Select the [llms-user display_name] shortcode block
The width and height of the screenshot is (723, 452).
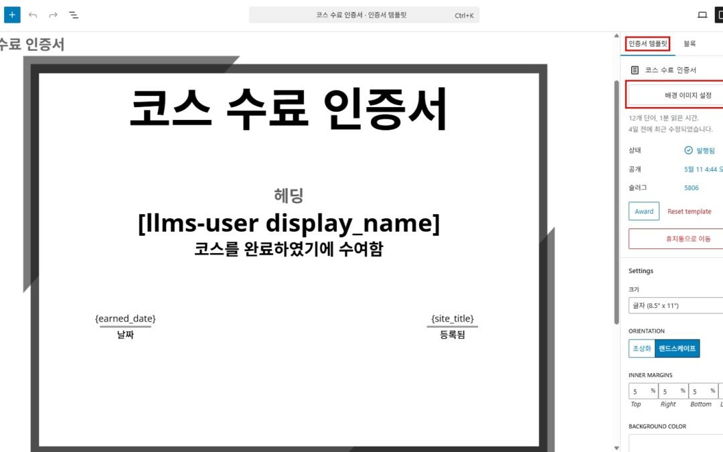(289, 224)
